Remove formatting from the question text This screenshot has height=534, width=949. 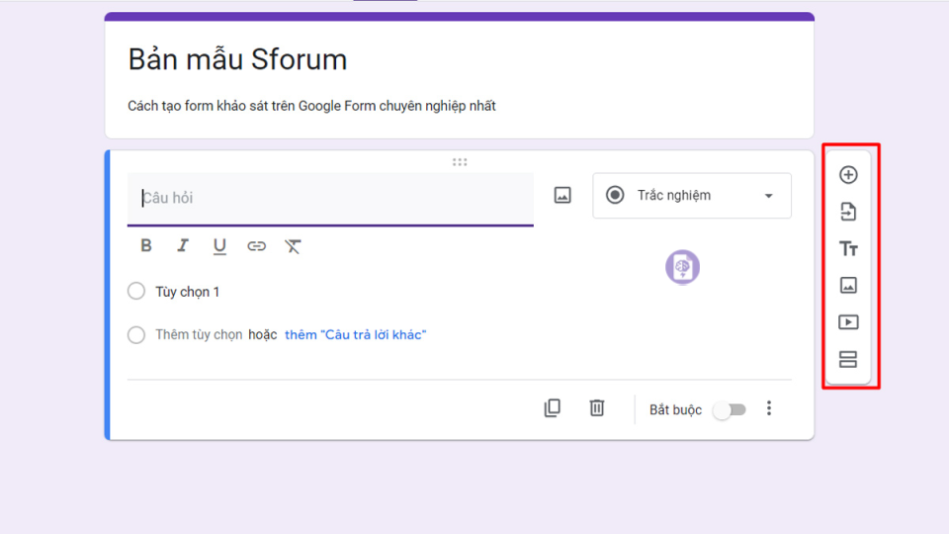[293, 246]
